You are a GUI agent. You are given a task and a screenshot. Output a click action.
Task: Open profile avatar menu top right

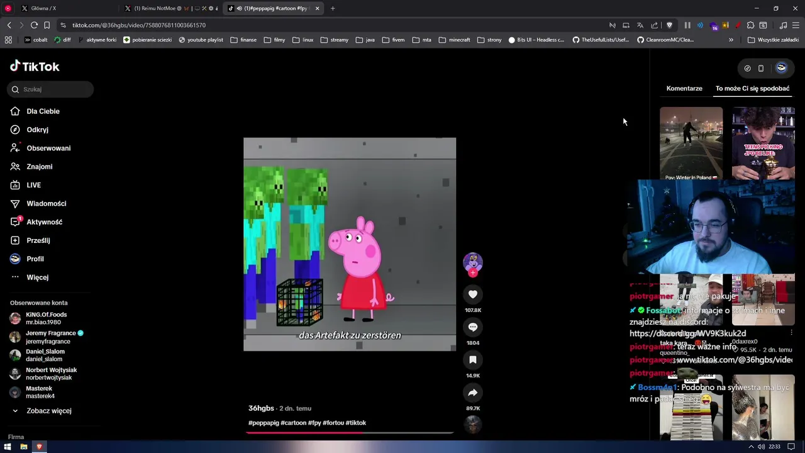781,68
